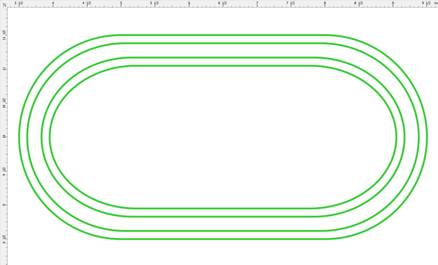Click the left curve of the outer loop

pos(19,136)
